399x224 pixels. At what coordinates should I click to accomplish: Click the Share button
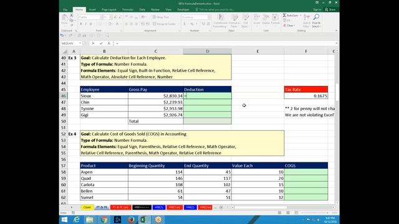(x=330, y=10)
